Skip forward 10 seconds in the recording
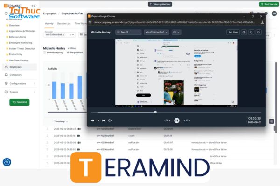 (187, 120)
